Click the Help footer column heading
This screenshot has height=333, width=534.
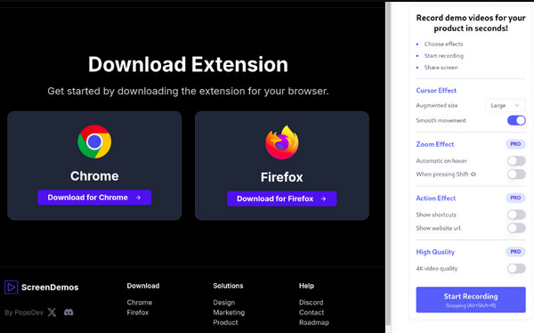tap(306, 286)
